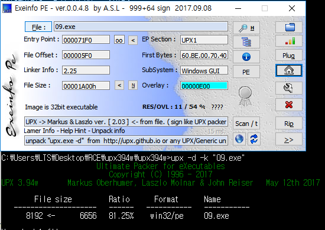325x230 pixels.
Task: Open file via blue folder icon
Action: [x=289, y=27]
